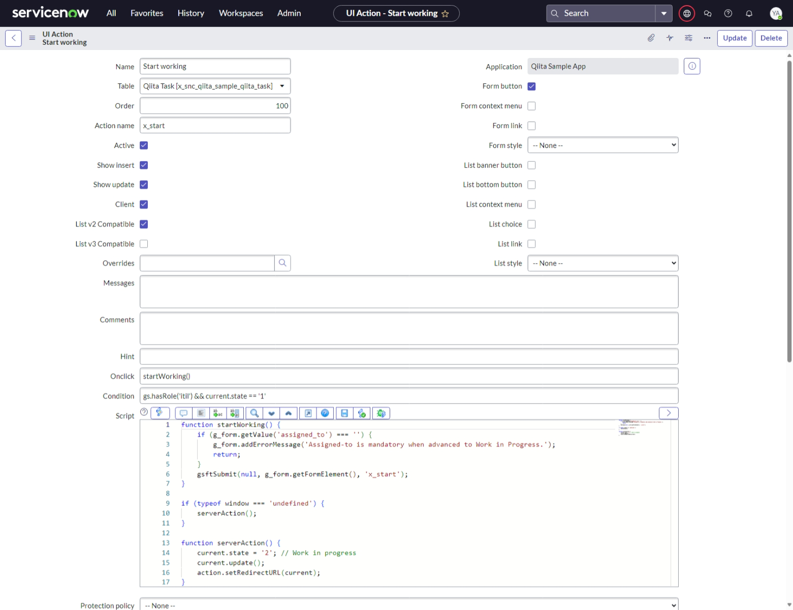Toggle comment in script editor toolbar
Image resolution: width=793 pixels, height=610 pixels.
(x=184, y=413)
